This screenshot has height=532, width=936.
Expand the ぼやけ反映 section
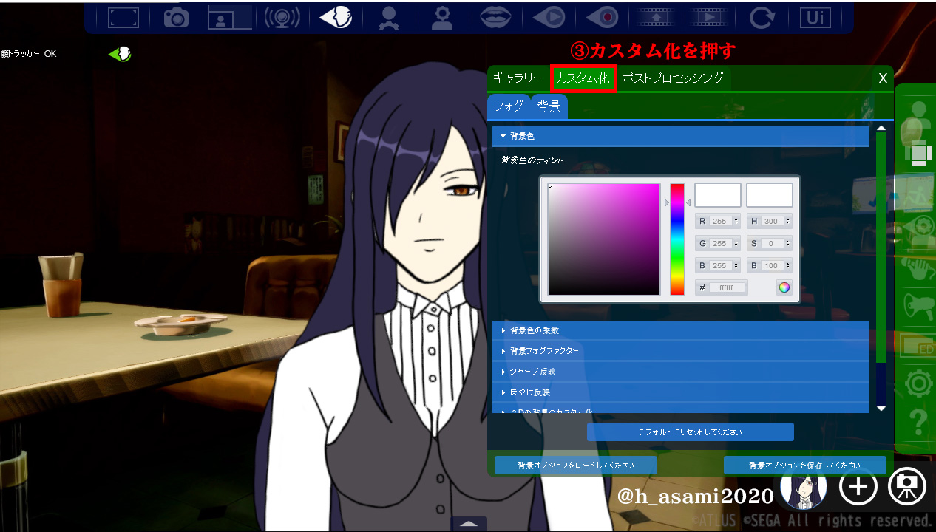[x=681, y=392]
